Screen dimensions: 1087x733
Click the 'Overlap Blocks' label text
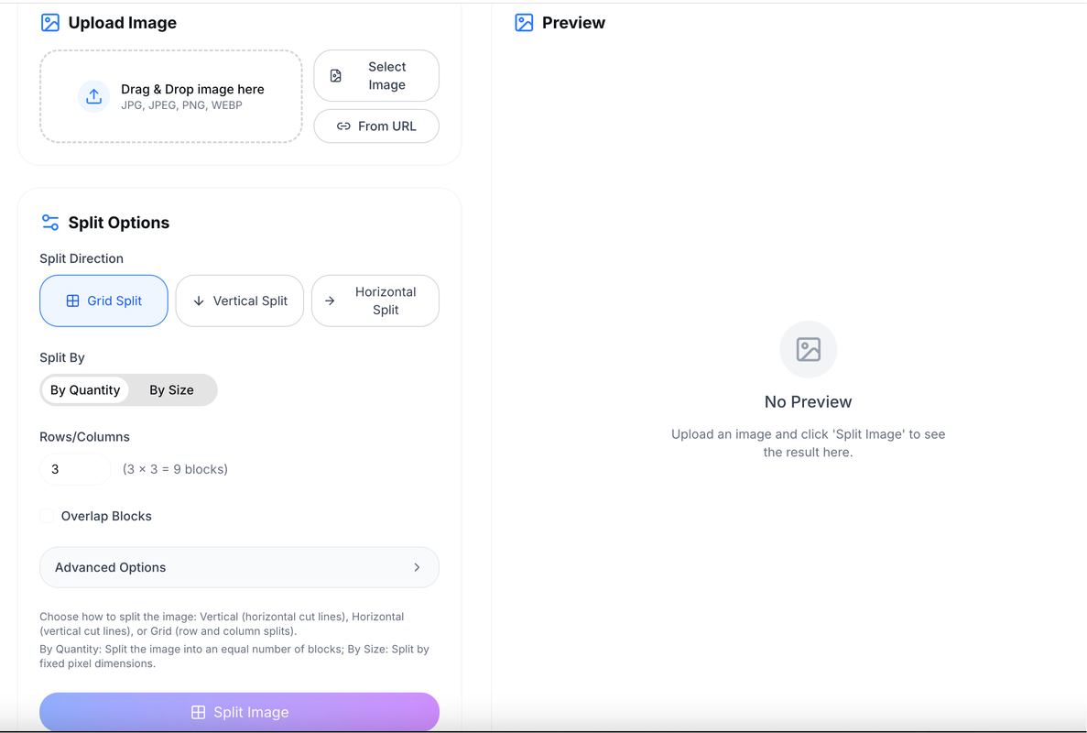(x=106, y=516)
